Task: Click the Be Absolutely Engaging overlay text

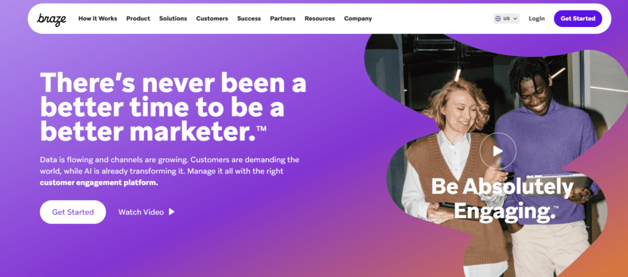Action: (502, 198)
